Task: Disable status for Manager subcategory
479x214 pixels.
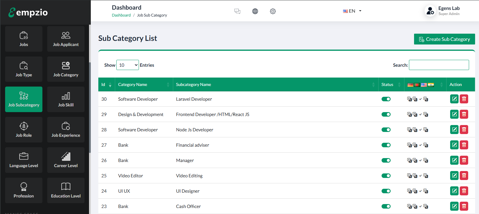Action: 386,160
